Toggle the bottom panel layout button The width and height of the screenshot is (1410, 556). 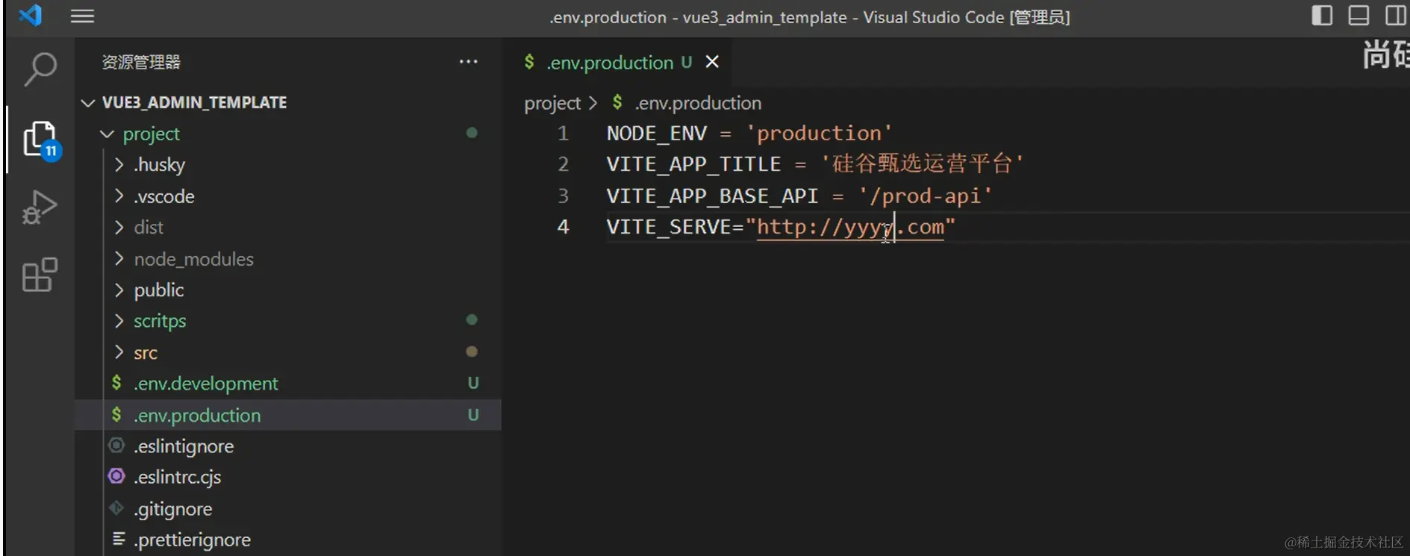(1358, 16)
